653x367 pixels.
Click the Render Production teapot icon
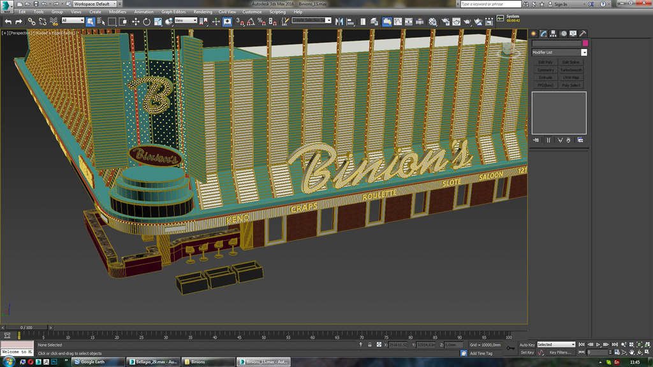467,22
